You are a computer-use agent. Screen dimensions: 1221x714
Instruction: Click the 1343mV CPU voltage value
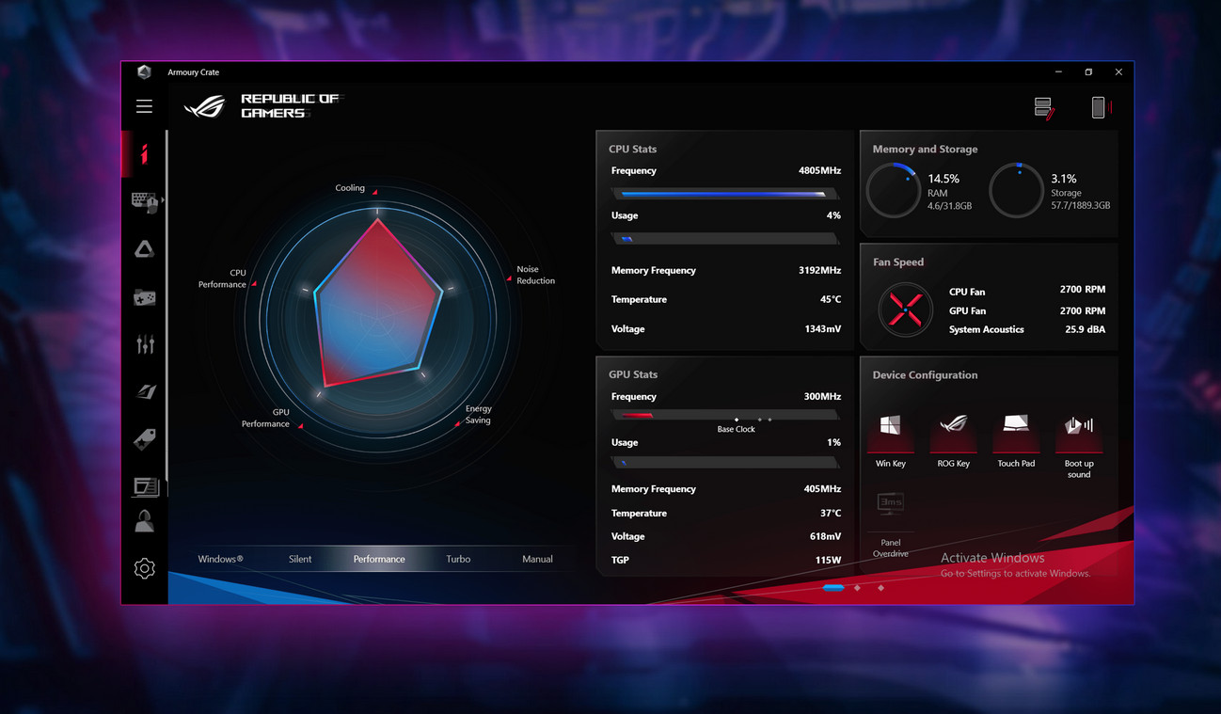822,328
